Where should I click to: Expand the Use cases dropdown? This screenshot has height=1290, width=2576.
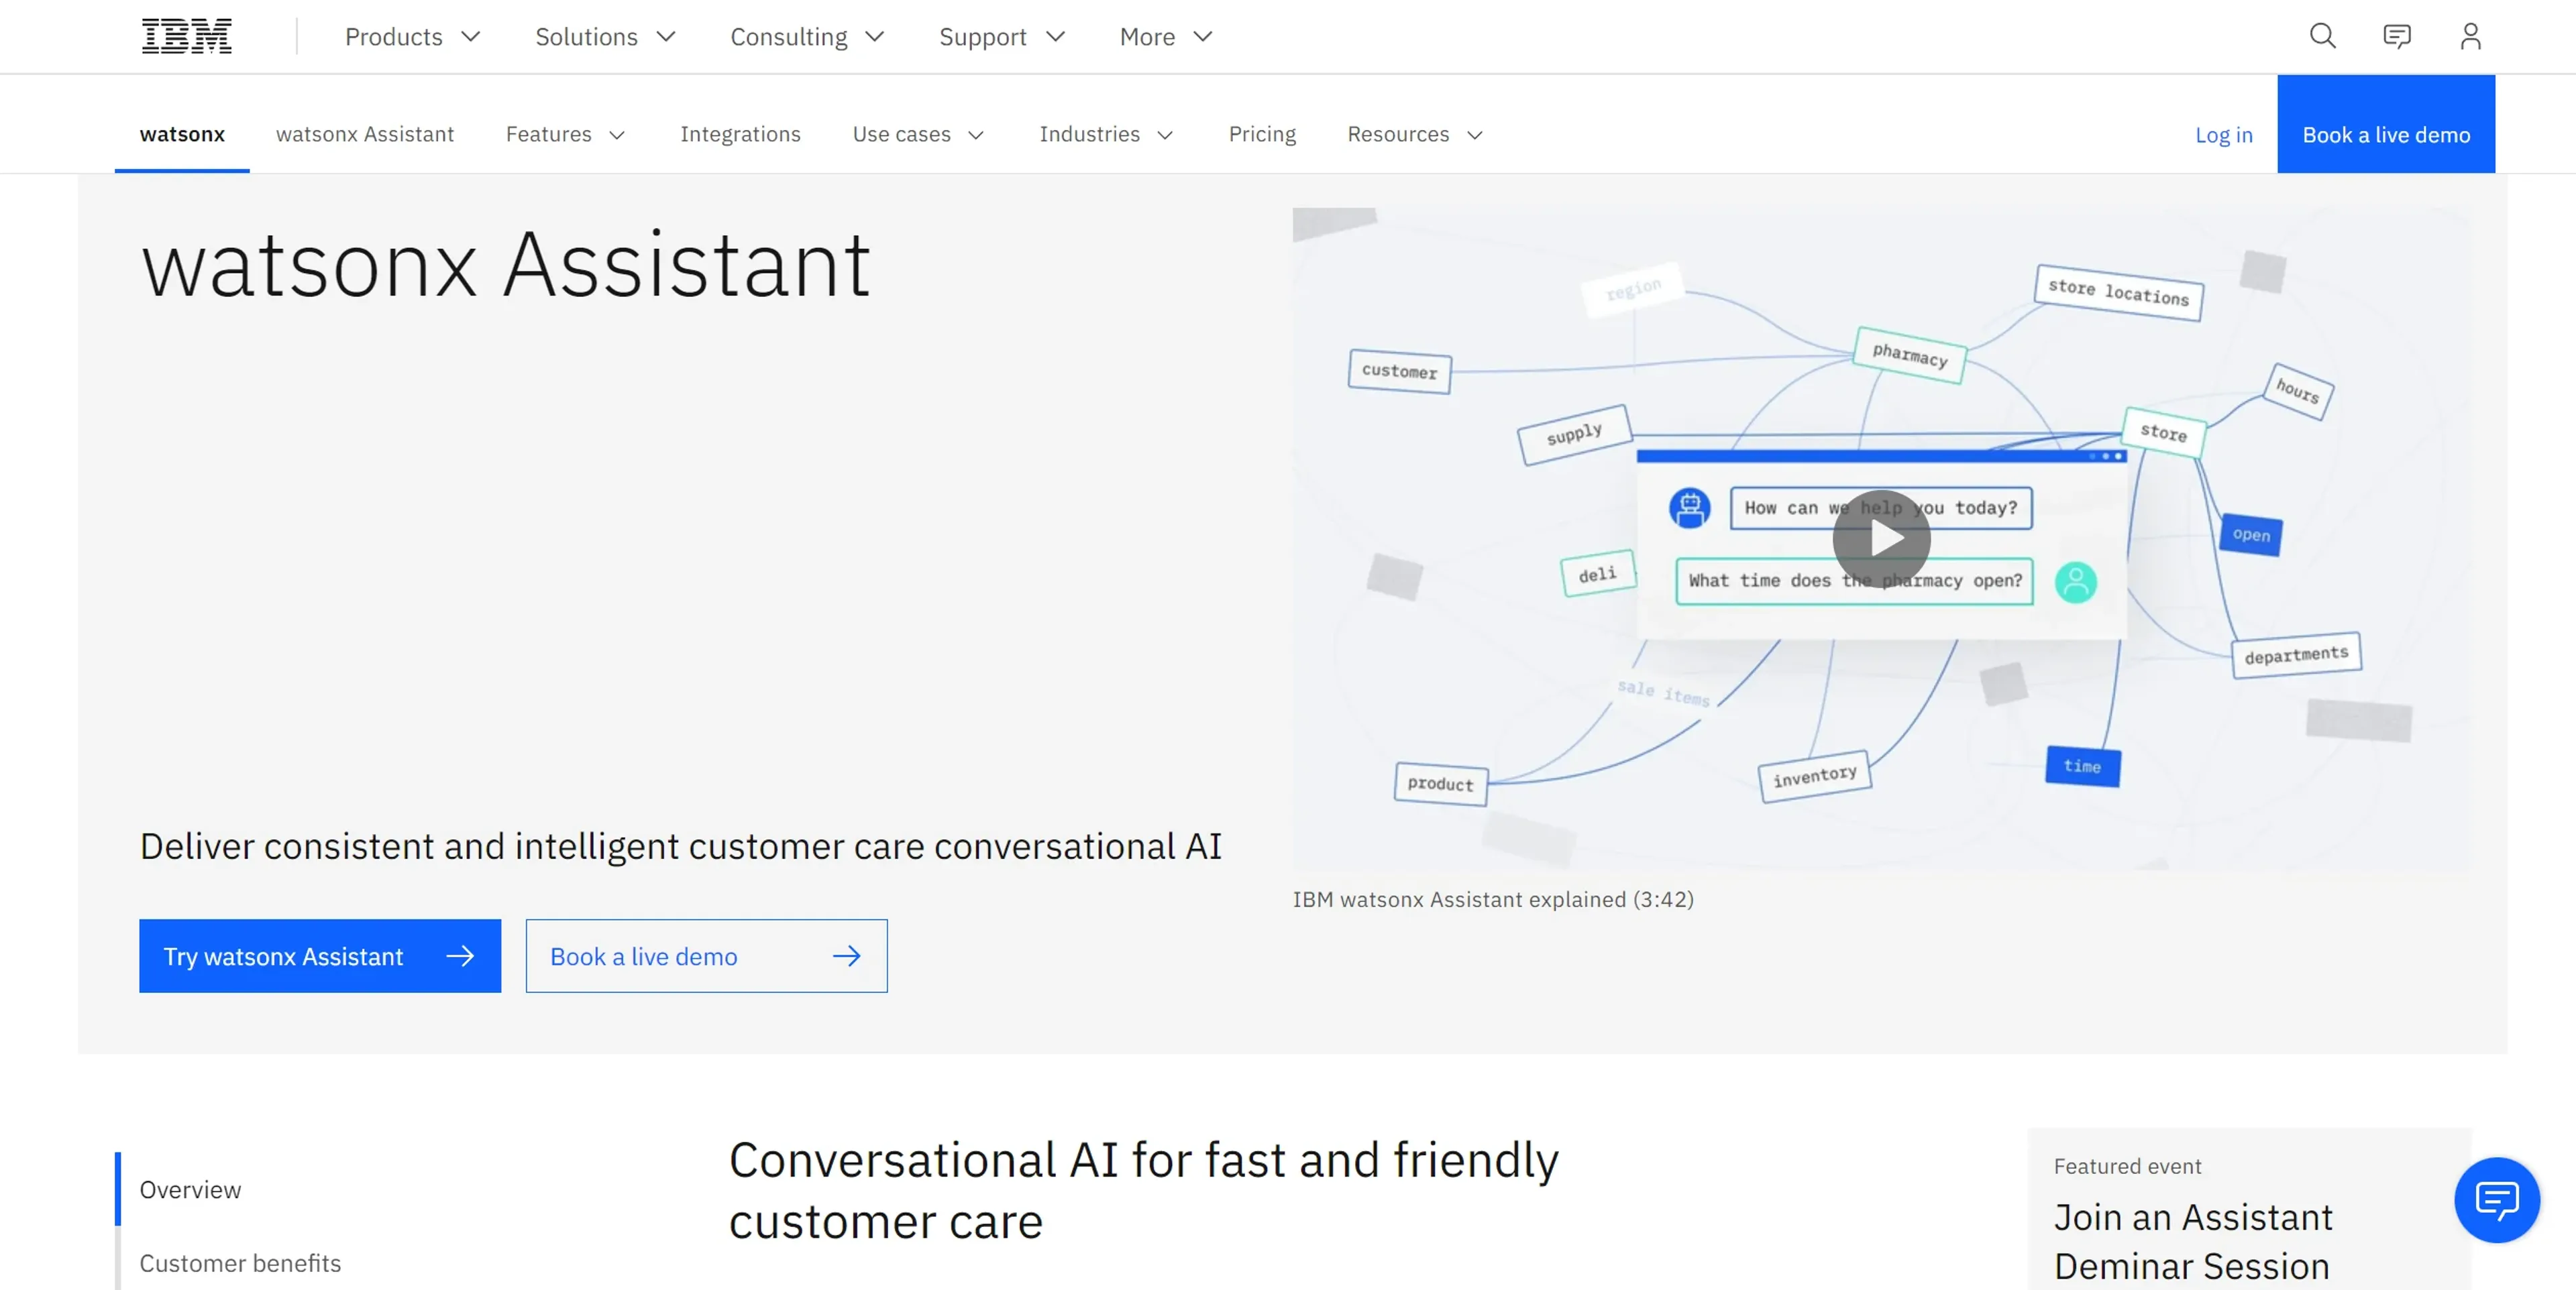(919, 134)
